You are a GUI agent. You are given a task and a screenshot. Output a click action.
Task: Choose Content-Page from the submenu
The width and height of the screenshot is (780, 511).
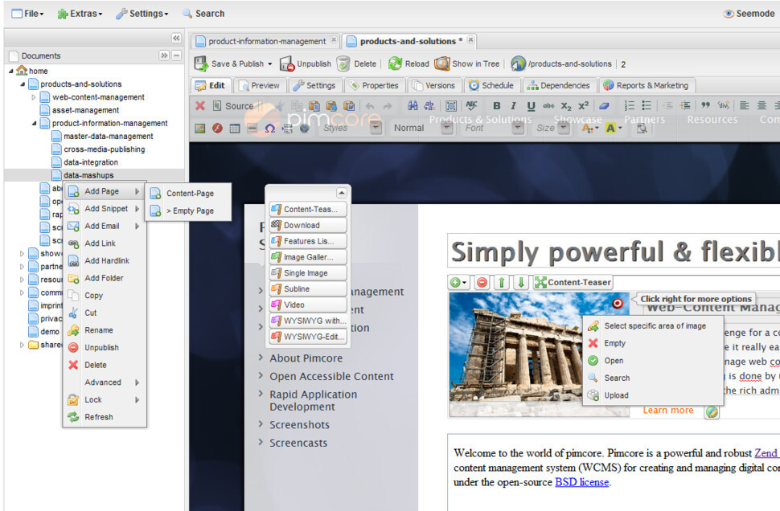point(190,194)
